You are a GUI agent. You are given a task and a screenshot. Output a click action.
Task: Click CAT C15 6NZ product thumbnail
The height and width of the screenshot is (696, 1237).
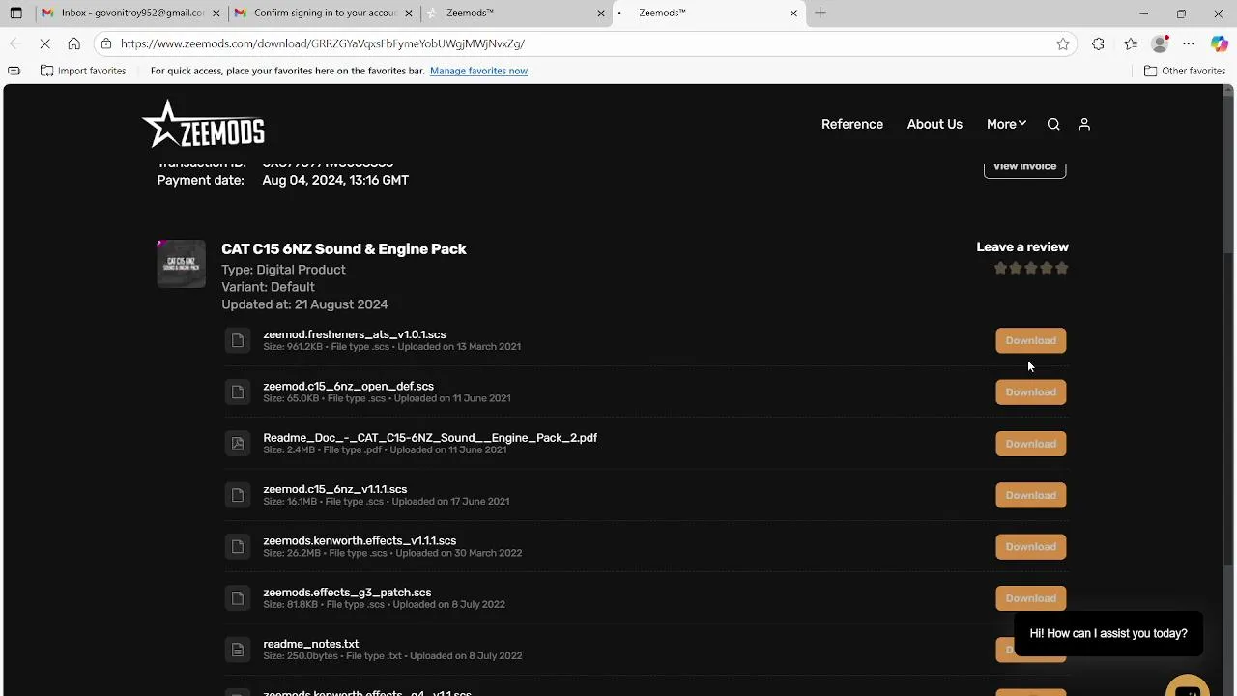coord(182,264)
